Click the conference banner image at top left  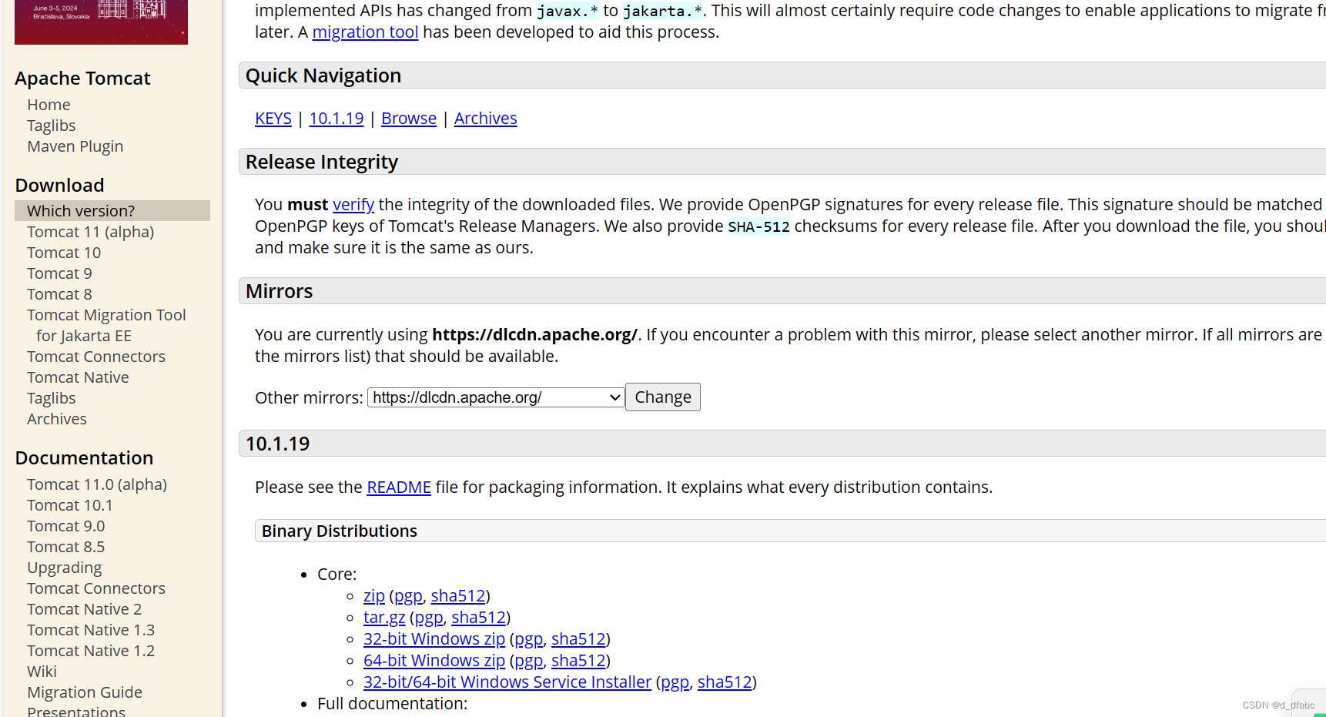(101, 22)
